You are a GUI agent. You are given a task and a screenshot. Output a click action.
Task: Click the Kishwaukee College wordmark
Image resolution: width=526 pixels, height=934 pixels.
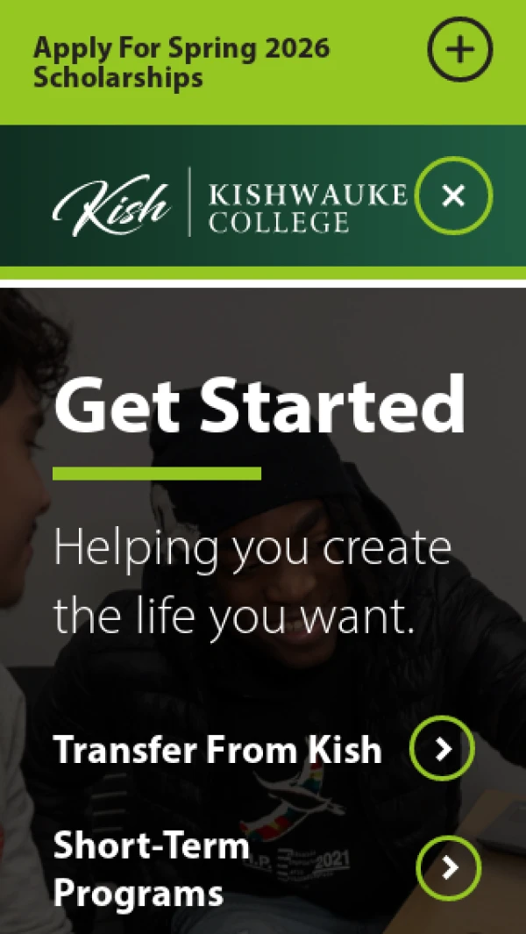(x=309, y=208)
